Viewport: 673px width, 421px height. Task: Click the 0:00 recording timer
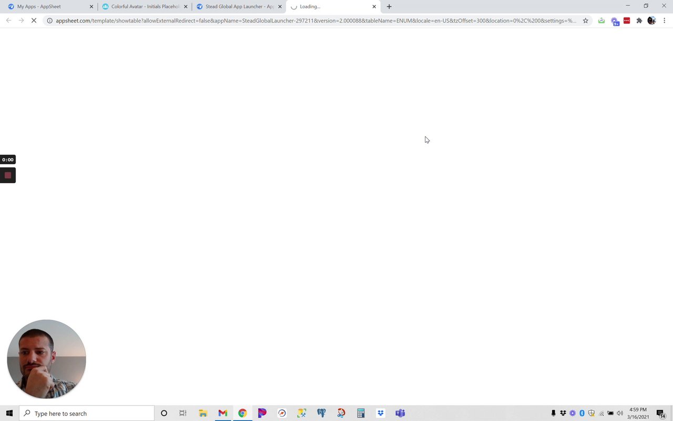8,159
